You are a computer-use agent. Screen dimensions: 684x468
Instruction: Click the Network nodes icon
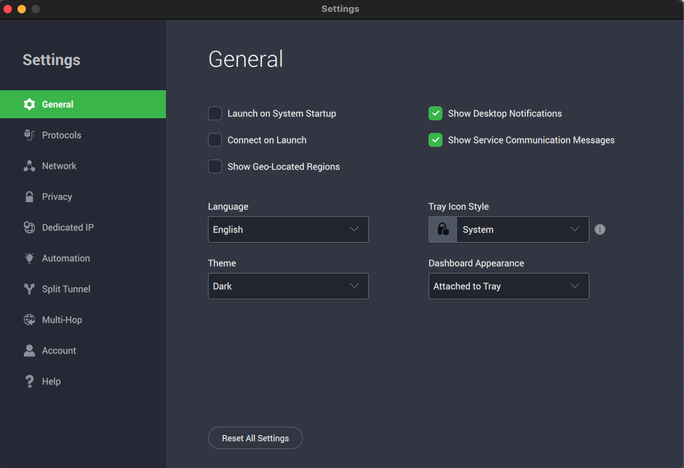tap(29, 166)
